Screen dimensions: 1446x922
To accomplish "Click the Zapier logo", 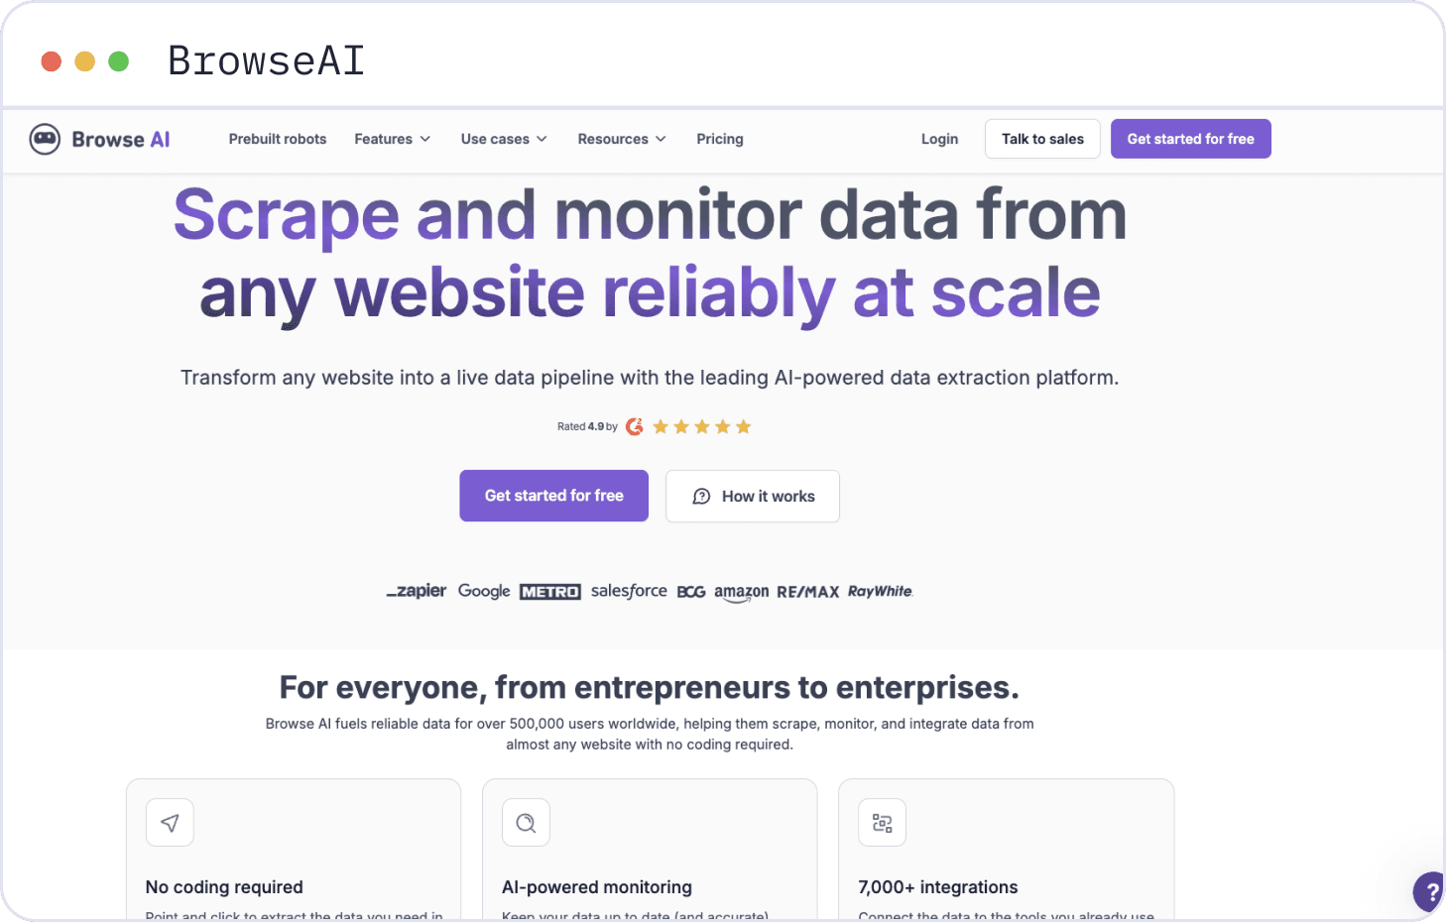I will pyautogui.click(x=417, y=591).
